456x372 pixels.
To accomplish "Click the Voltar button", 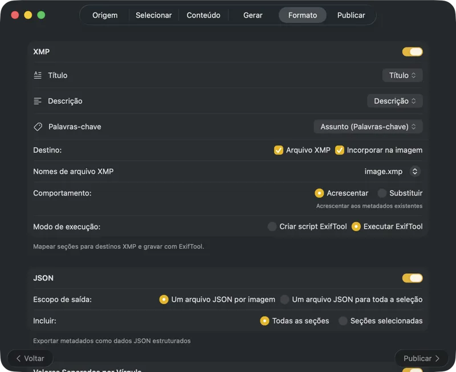I will [30, 358].
